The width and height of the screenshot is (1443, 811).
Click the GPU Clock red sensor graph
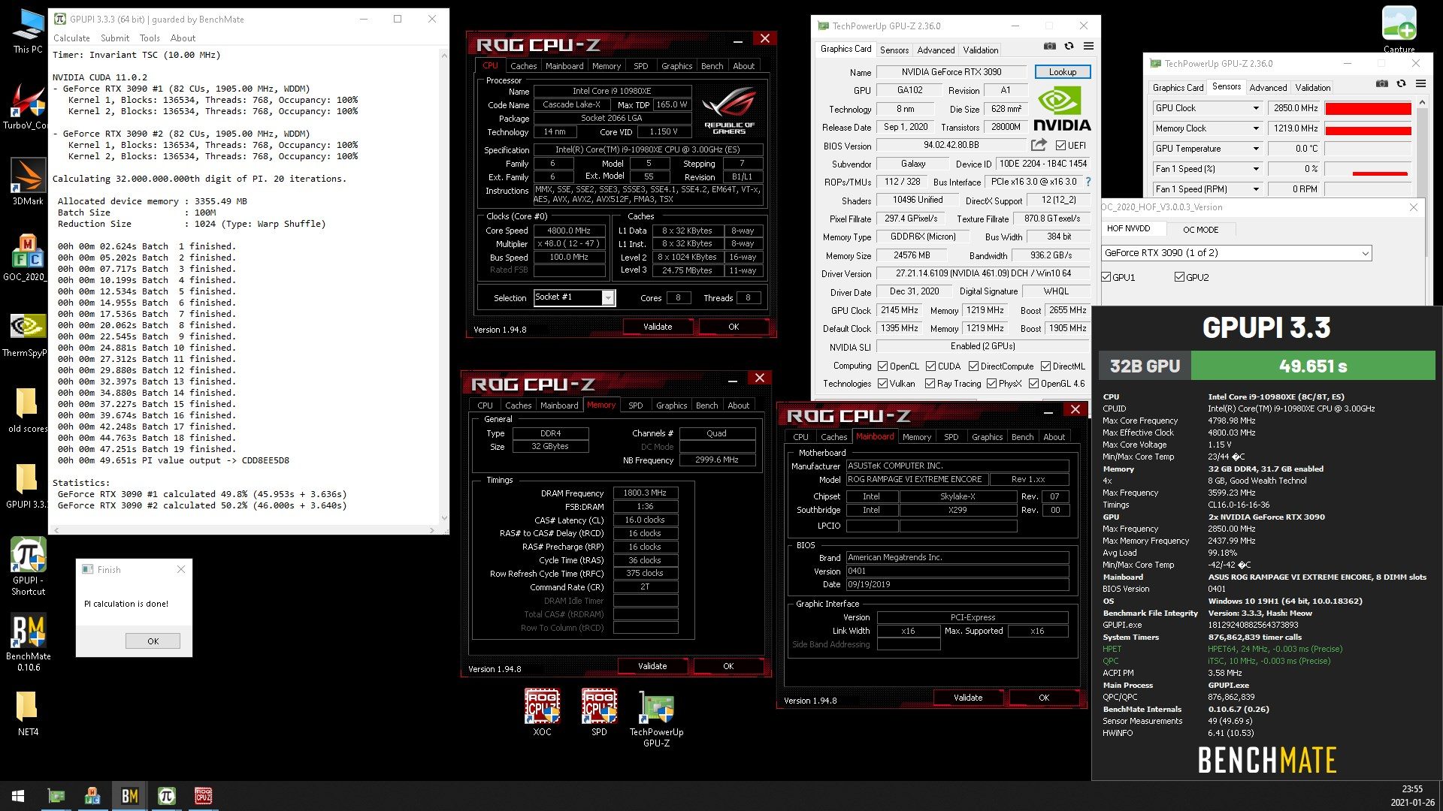point(1367,108)
